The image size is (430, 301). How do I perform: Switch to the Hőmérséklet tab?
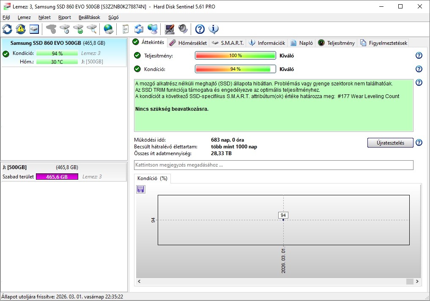coord(188,43)
